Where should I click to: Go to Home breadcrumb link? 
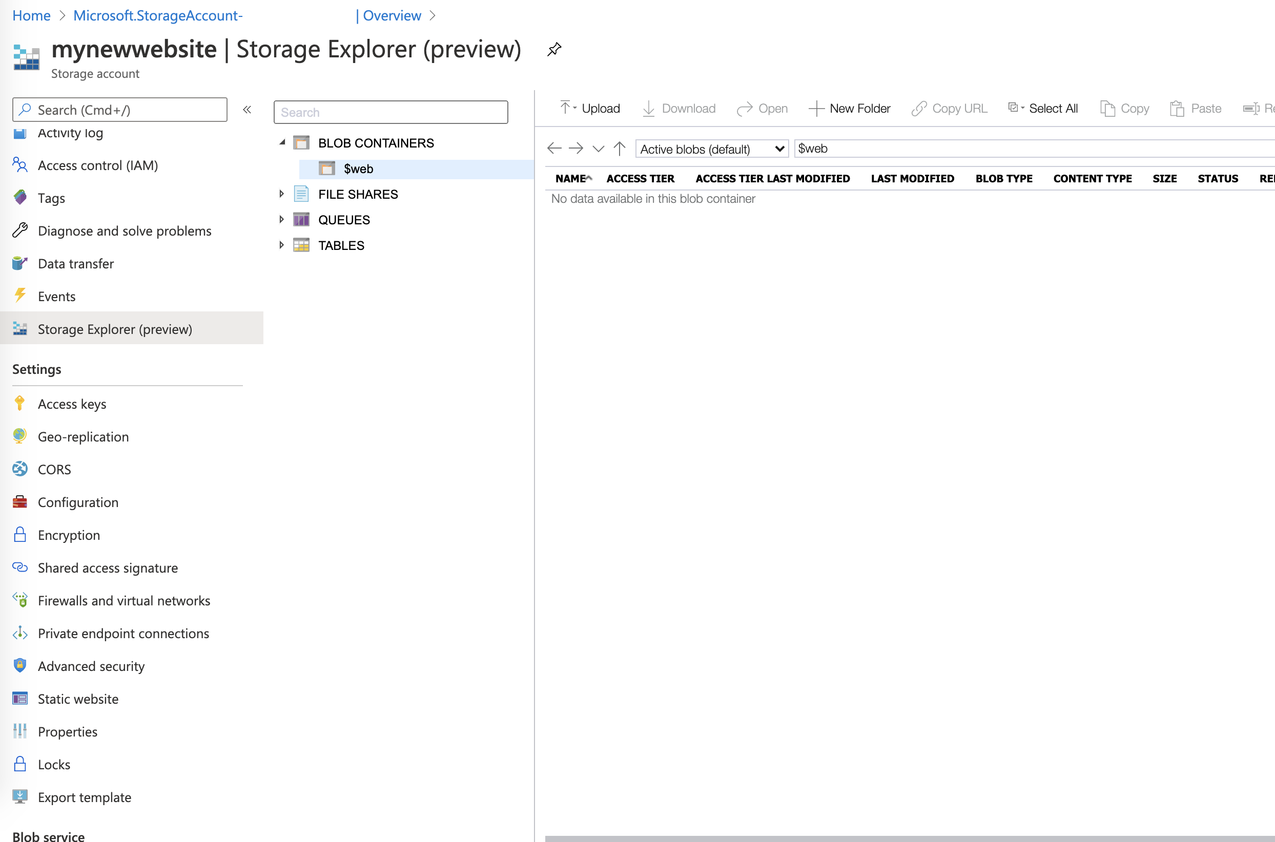[x=31, y=15]
